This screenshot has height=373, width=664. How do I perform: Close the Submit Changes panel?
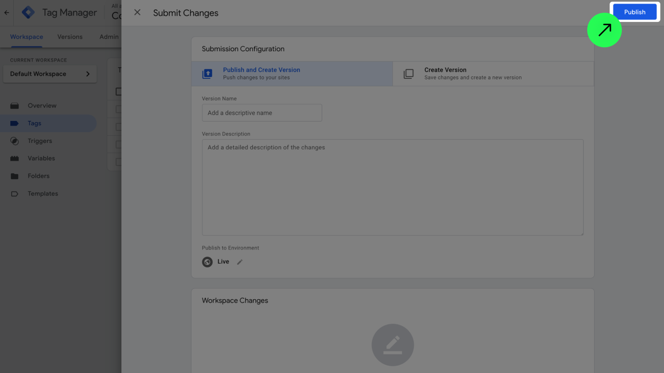[137, 12]
